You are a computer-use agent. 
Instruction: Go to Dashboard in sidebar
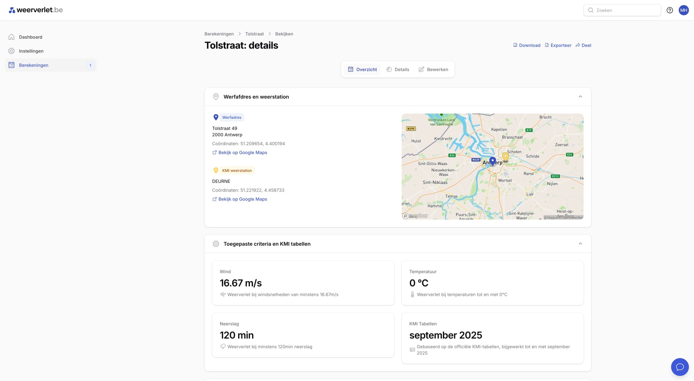[x=30, y=37]
